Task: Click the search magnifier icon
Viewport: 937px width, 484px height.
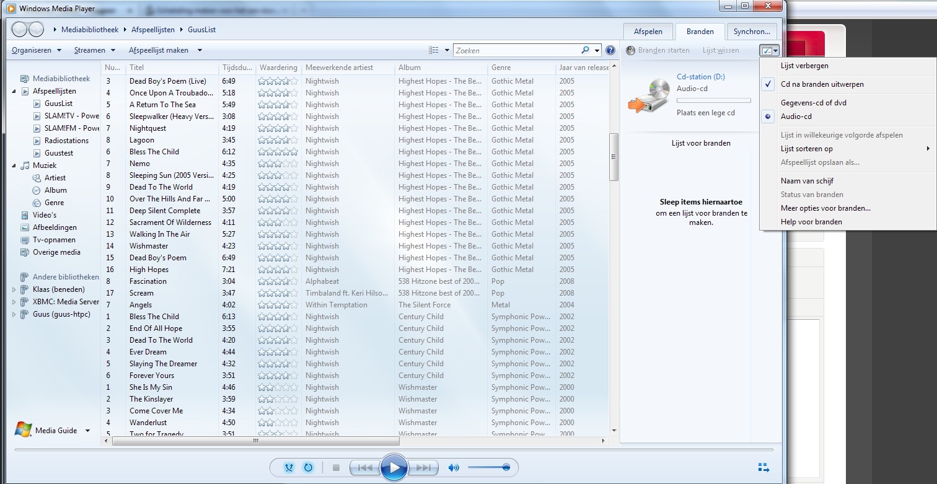Action: click(585, 50)
